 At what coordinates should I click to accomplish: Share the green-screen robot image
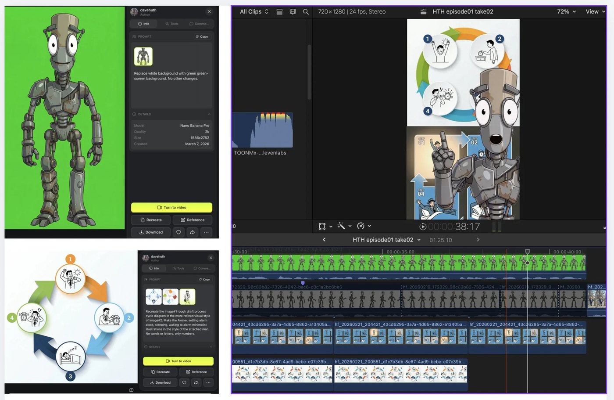tap(192, 232)
